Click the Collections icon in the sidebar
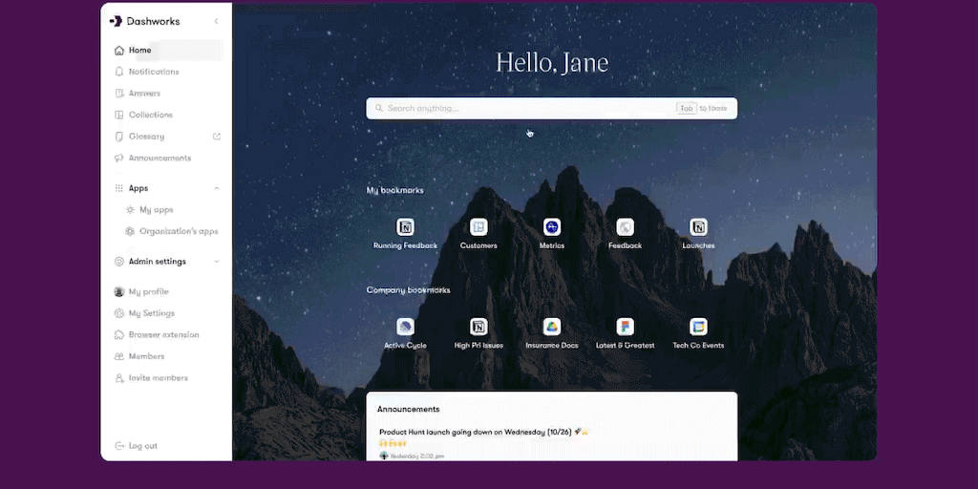The height and width of the screenshot is (489, 978). (x=119, y=115)
